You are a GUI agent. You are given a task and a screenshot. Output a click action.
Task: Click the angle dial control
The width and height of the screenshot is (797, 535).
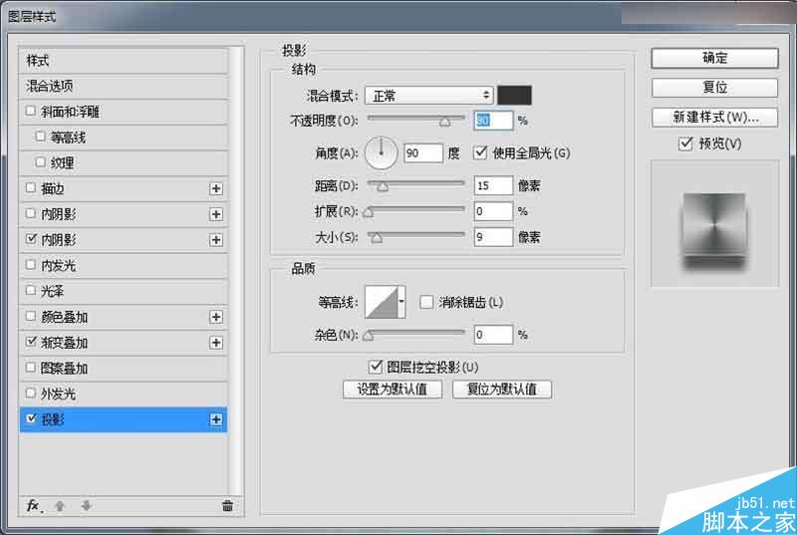tap(382, 153)
